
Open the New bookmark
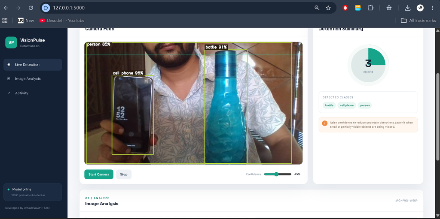tap(26, 21)
